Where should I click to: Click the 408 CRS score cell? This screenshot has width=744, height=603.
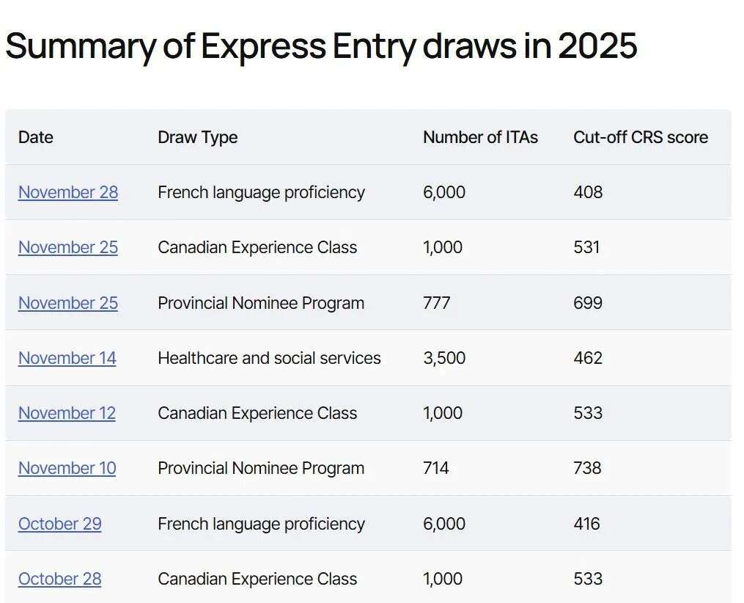click(587, 192)
